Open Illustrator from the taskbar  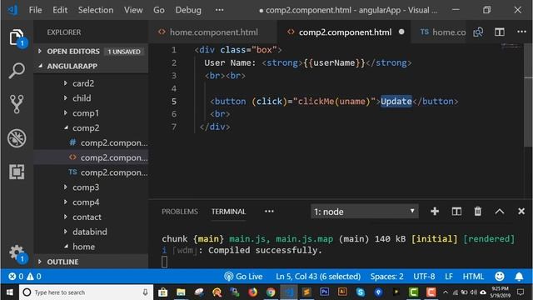pos(342,292)
